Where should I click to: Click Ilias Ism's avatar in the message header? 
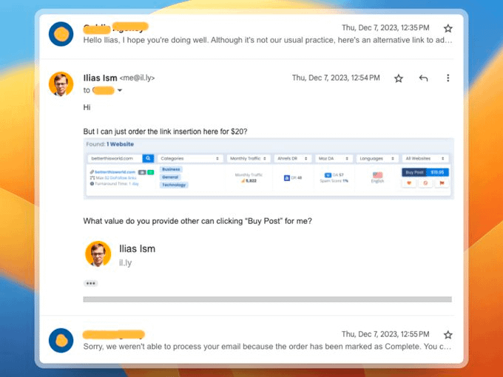point(61,84)
